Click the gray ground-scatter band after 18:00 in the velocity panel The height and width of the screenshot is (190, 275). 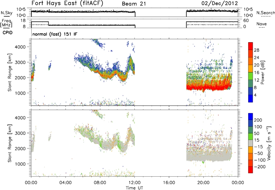pos(209,156)
